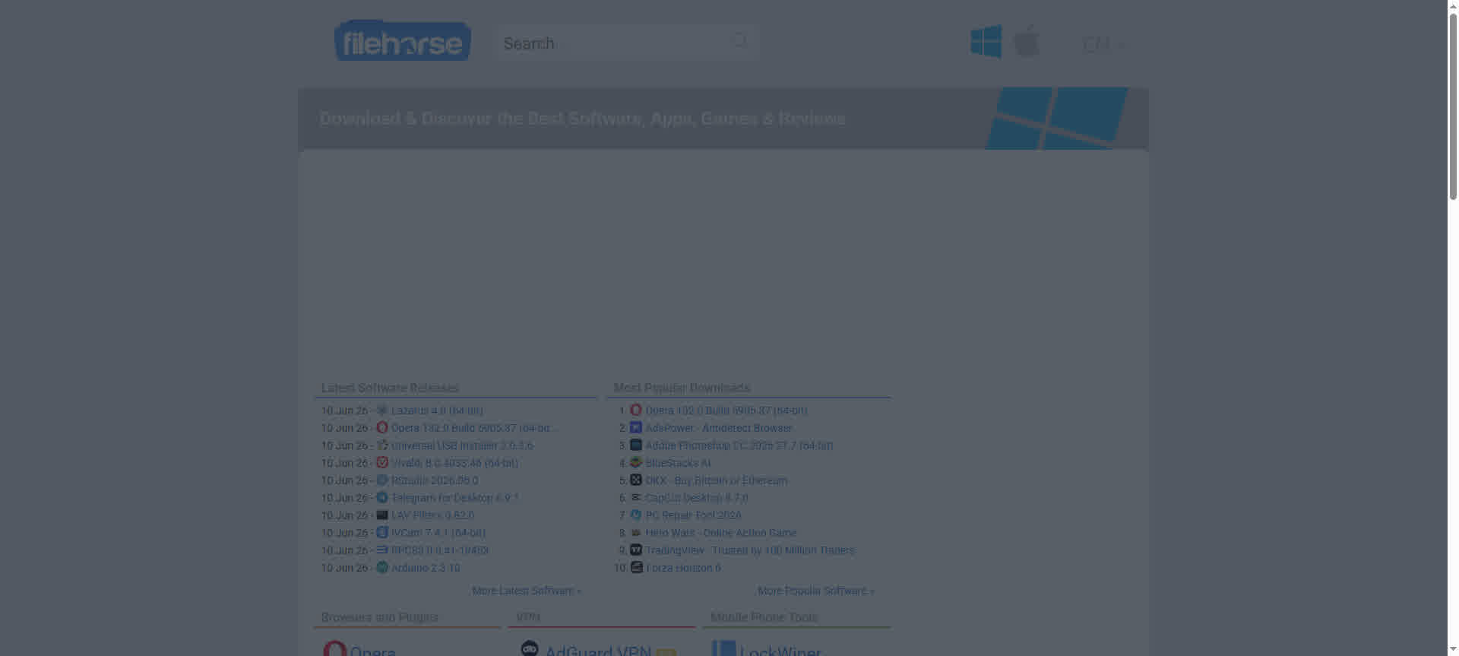Viewport: 1459px width, 656px height.
Task: Open AdsPower - Antidetect Browser link
Action: point(719,428)
